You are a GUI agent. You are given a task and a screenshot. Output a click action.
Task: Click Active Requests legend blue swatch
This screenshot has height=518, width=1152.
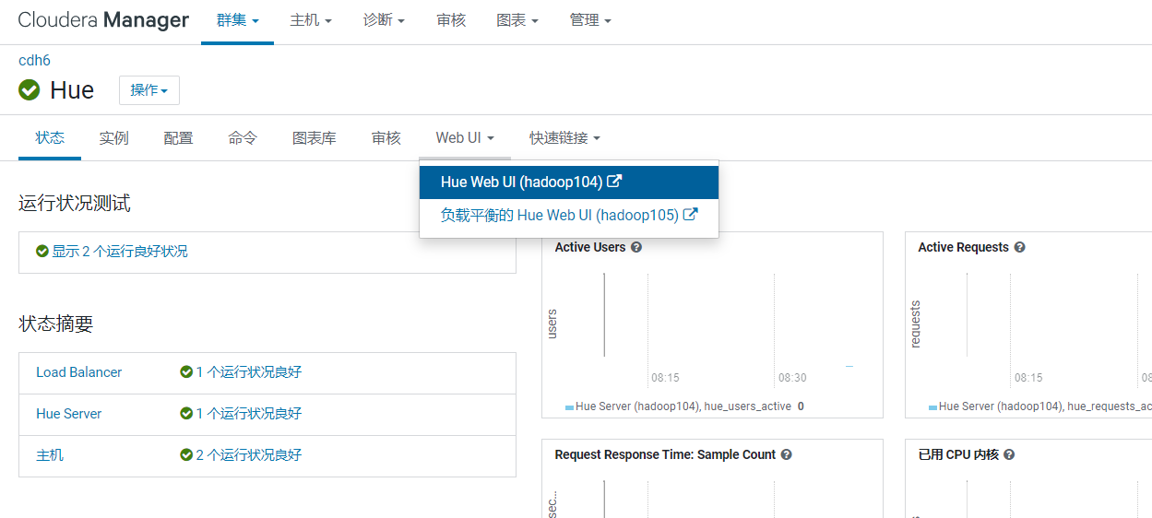pos(932,406)
